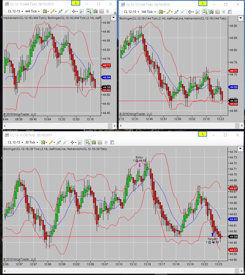
Task: Zoom out on the 144 Tick chart
Action: [182, 12]
